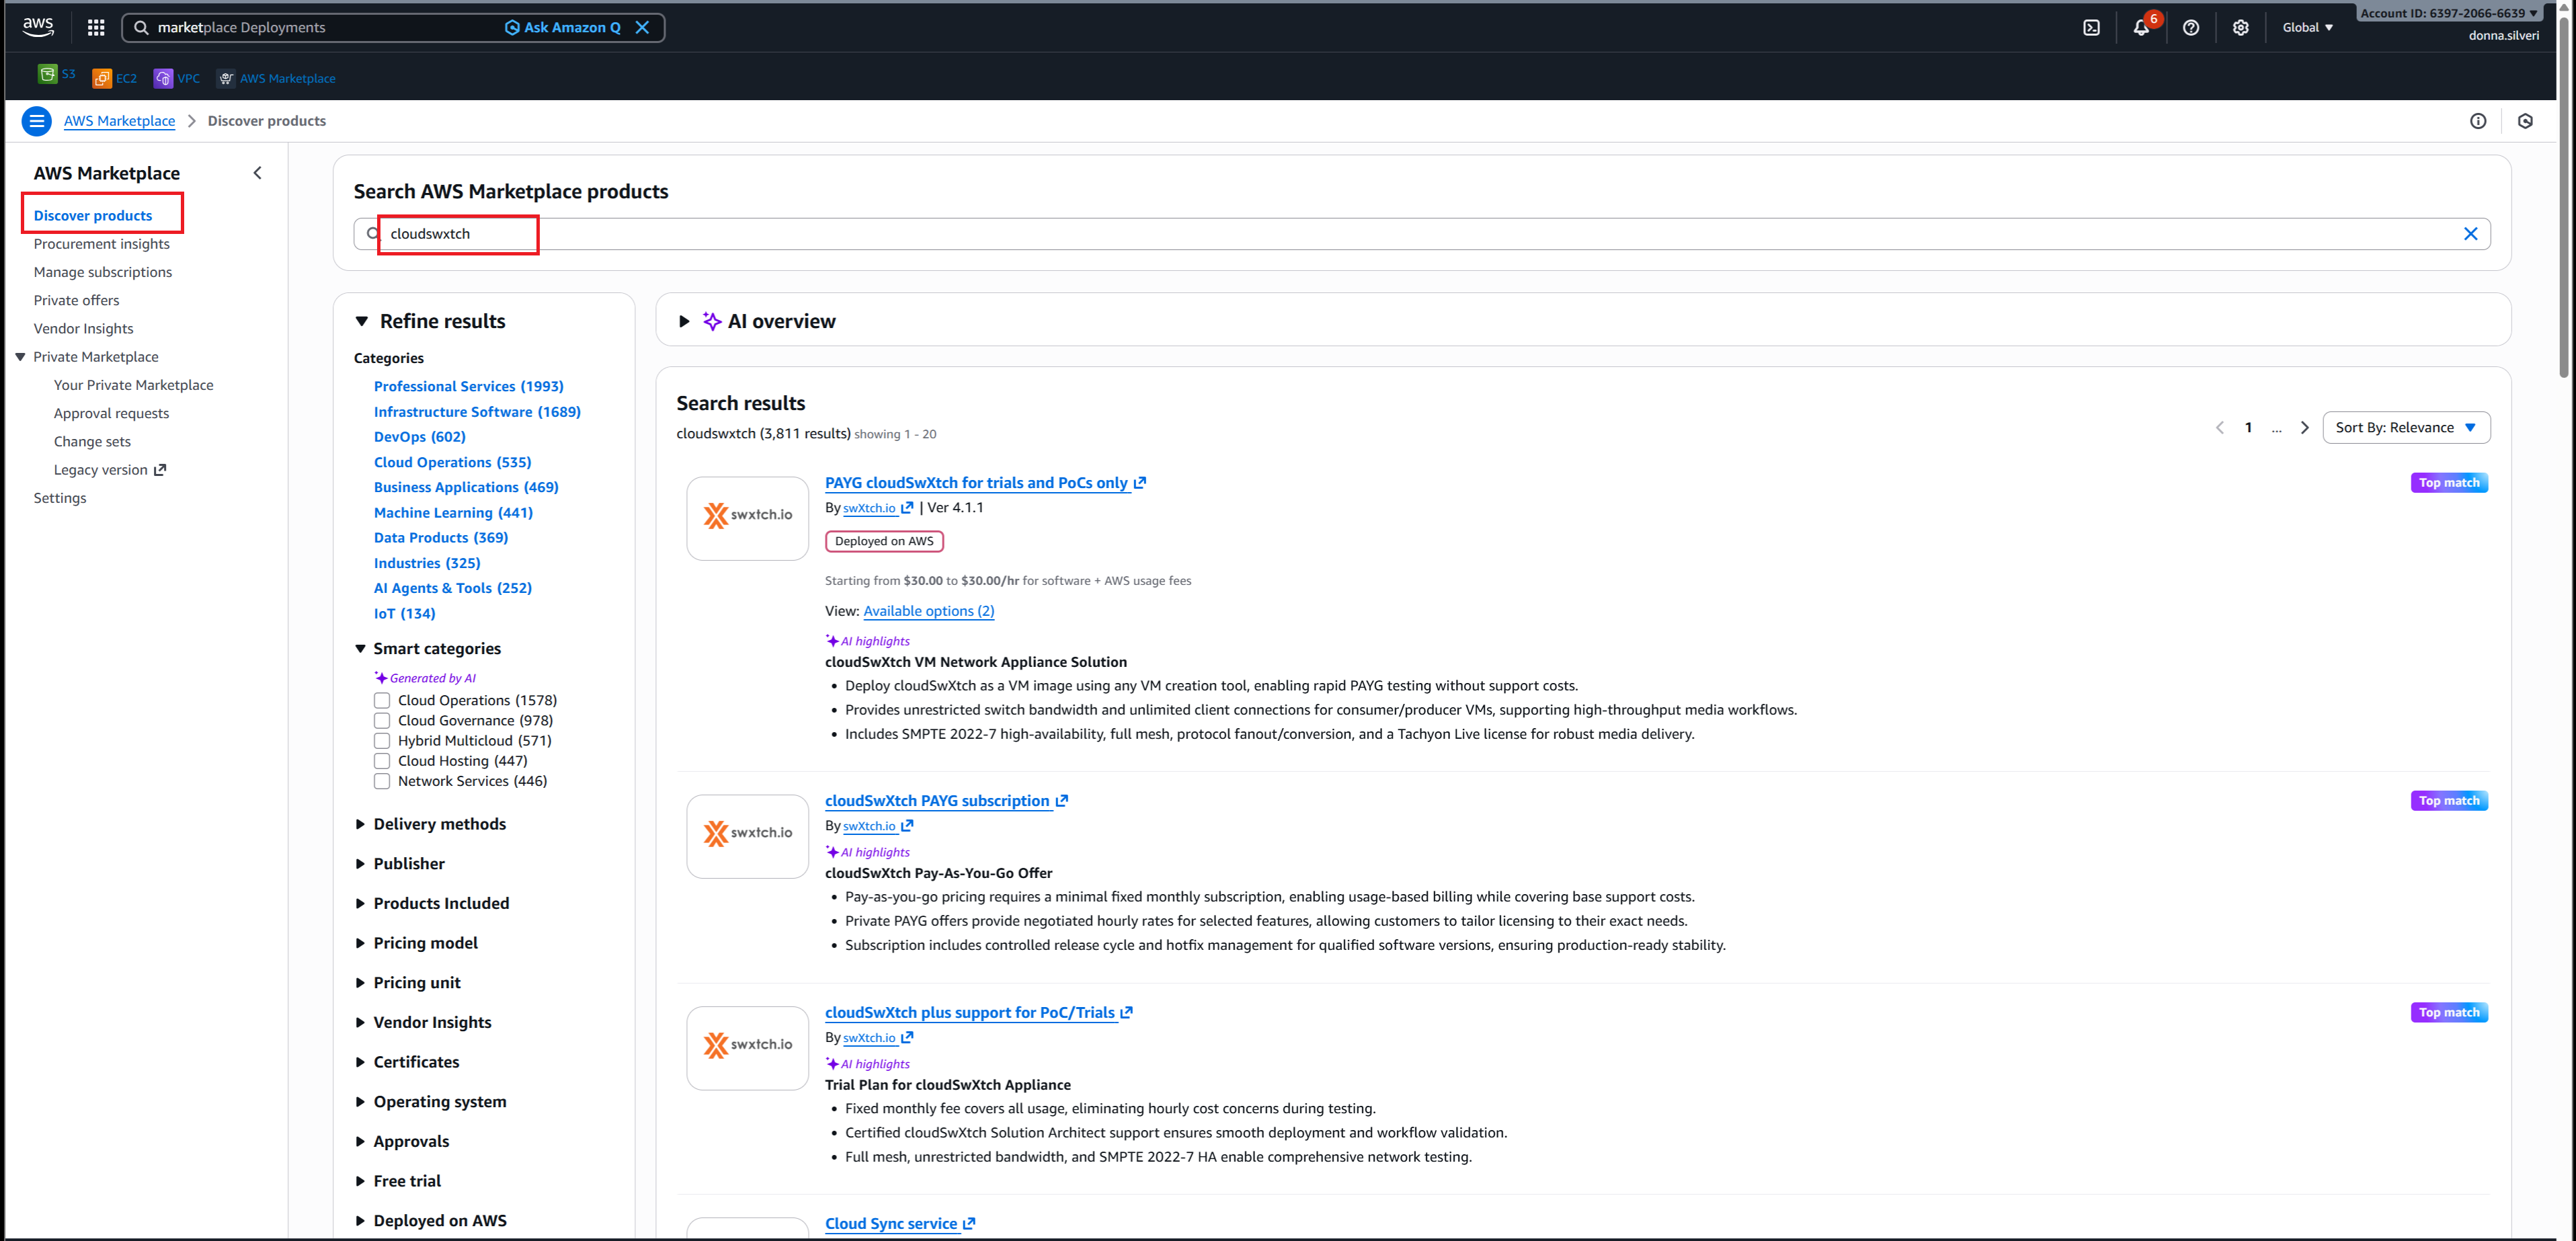The height and width of the screenshot is (1241, 2576).
Task: Expand the Delivery methods filter
Action: (439, 824)
